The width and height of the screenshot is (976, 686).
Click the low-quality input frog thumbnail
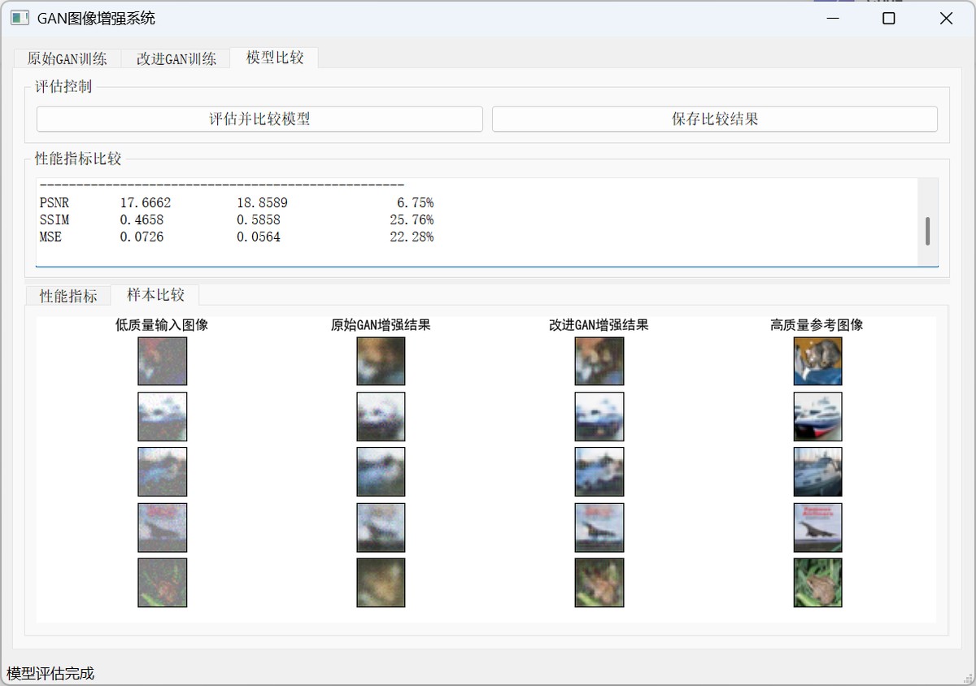pos(162,582)
